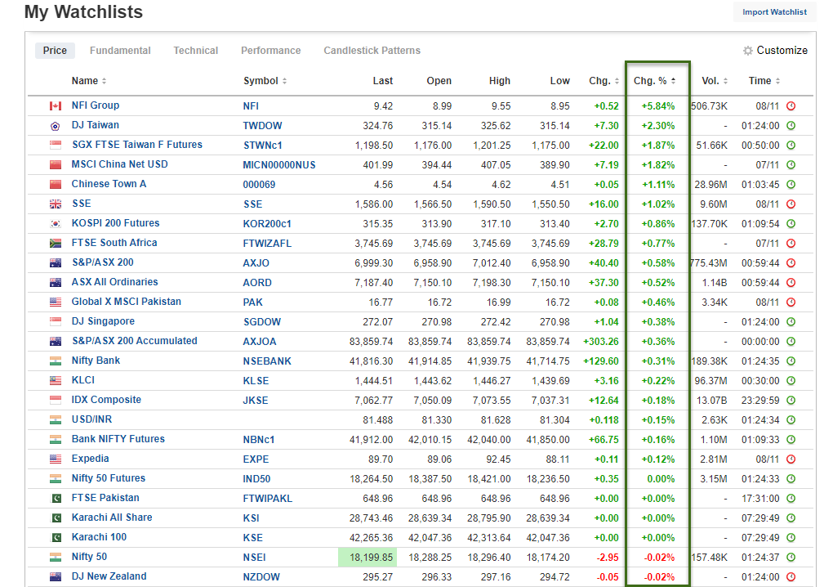Click the MICN00000NUS symbol link
Screen dimensions: 824x587
coord(279,165)
